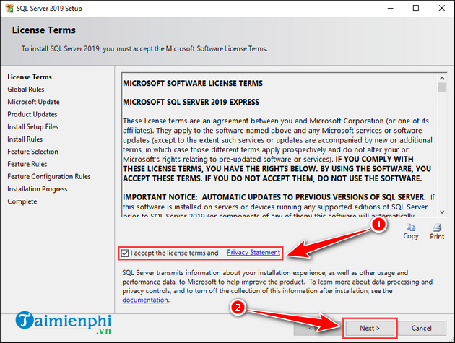Maximize the SQL Server 2019 Setup window
The image size is (455, 343).
click(x=416, y=8)
